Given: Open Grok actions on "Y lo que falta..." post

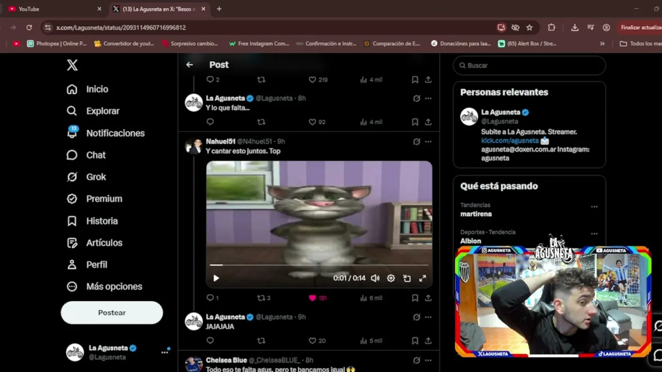Looking at the screenshot, I should (416, 98).
